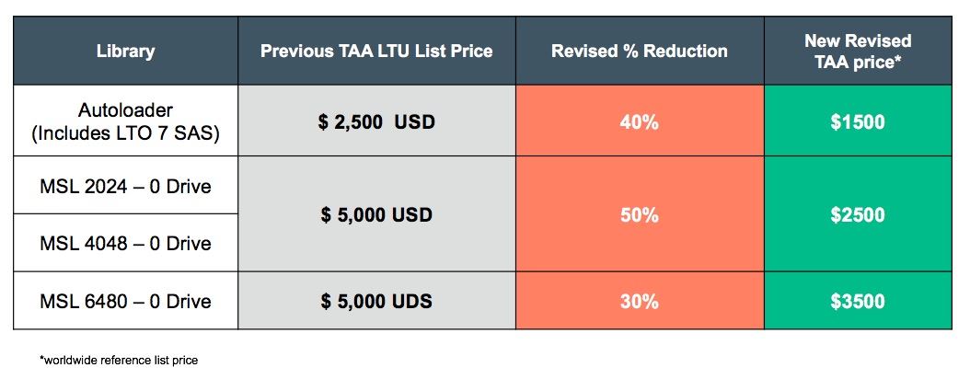Screen dimensions: 970x379
Task: Click the Autoloader (Includes LTO 7 SAS) cell
Action: (125, 121)
